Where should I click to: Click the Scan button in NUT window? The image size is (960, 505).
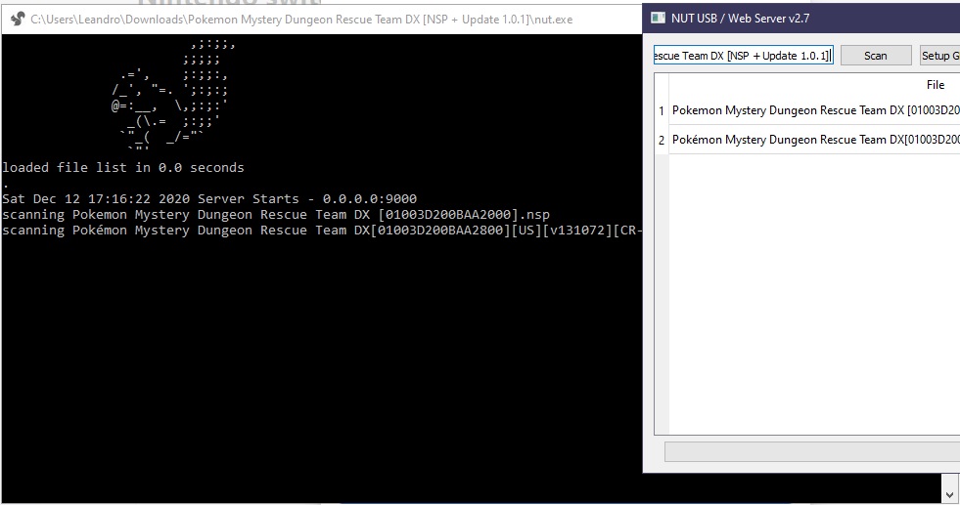tap(876, 56)
